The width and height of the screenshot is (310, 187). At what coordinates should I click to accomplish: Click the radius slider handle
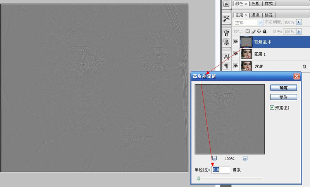(199, 178)
